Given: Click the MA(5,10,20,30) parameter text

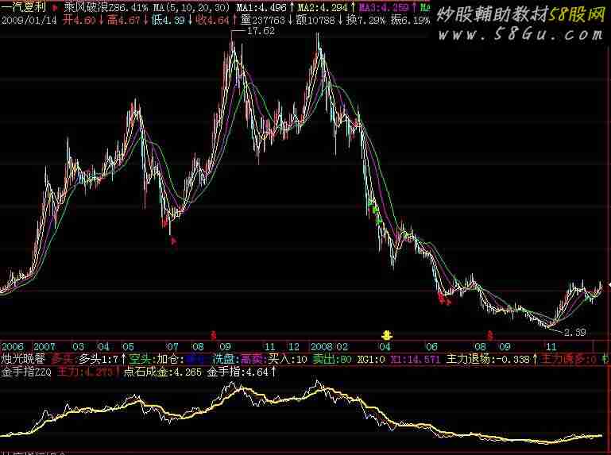Looking at the screenshot, I should tap(191, 7).
